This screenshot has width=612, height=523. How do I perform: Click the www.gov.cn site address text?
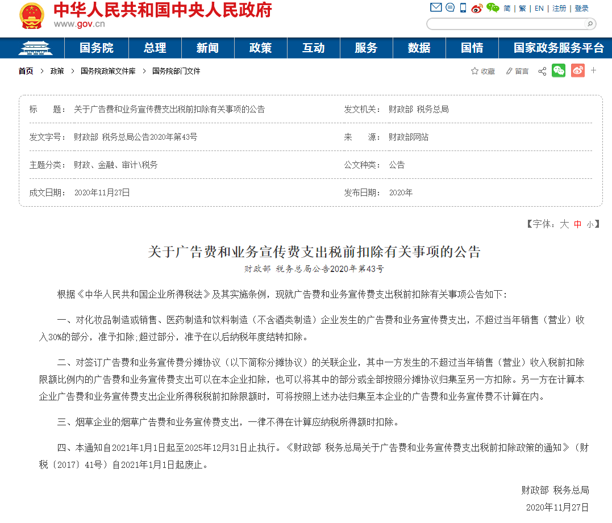pos(79,24)
